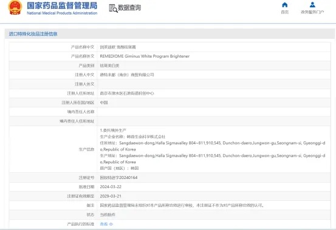Image resolution: width=336 pixels, height=230 pixels.
Task: Select the 状态 current status value
Action: pyautogui.click(x=108, y=215)
